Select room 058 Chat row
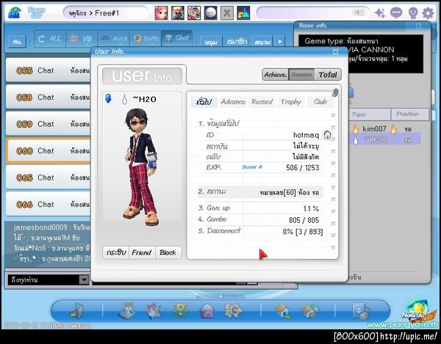The width and height of the screenshot is (441, 344). 49,97
